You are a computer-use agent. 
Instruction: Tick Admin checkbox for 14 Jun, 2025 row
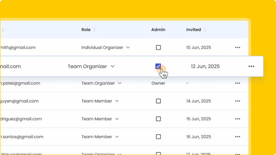click(x=158, y=101)
